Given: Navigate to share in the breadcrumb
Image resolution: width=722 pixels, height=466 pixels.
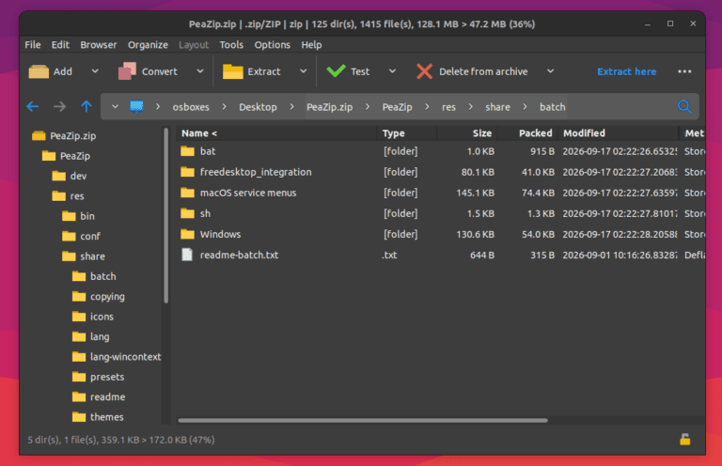Looking at the screenshot, I should (x=497, y=107).
